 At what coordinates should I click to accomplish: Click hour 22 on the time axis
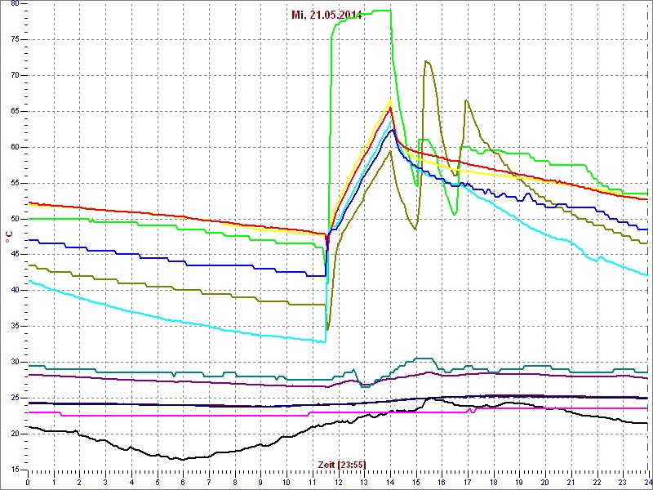[x=597, y=482]
